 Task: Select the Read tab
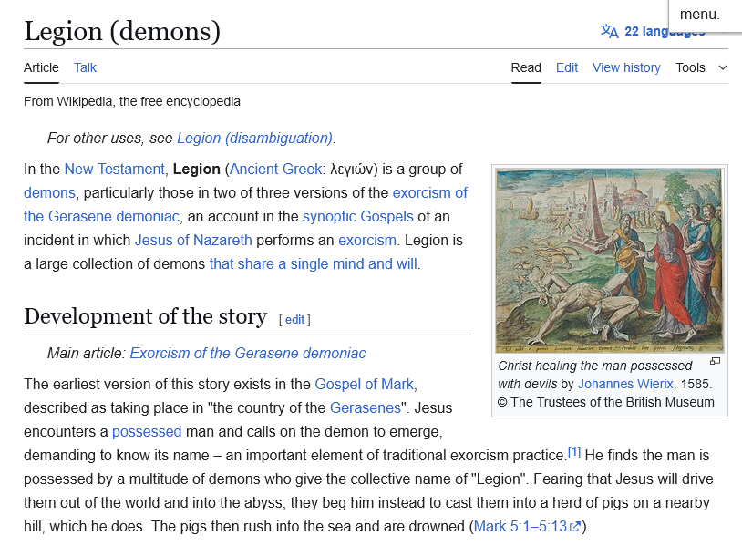click(x=526, y=67)
